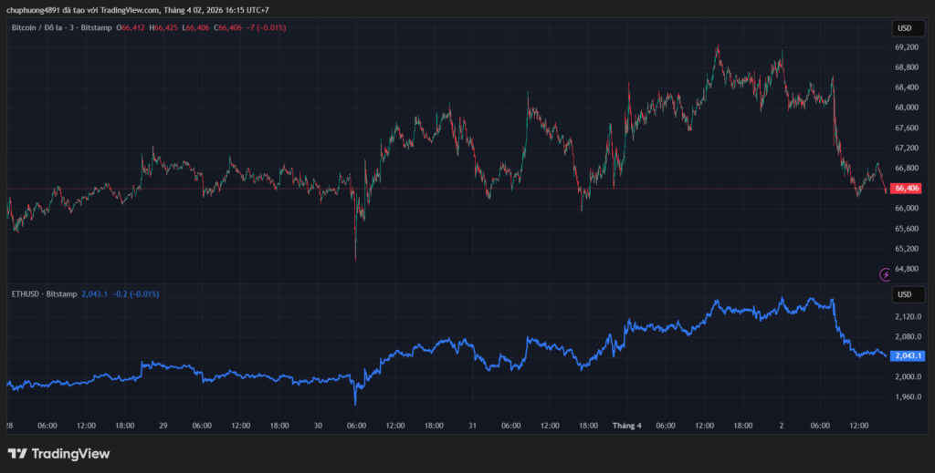Click the ETHUSD −0.2 (−0.01%) change value
Image resolution: width=935 pixels, height=473 pixels.
pos(135,294)
